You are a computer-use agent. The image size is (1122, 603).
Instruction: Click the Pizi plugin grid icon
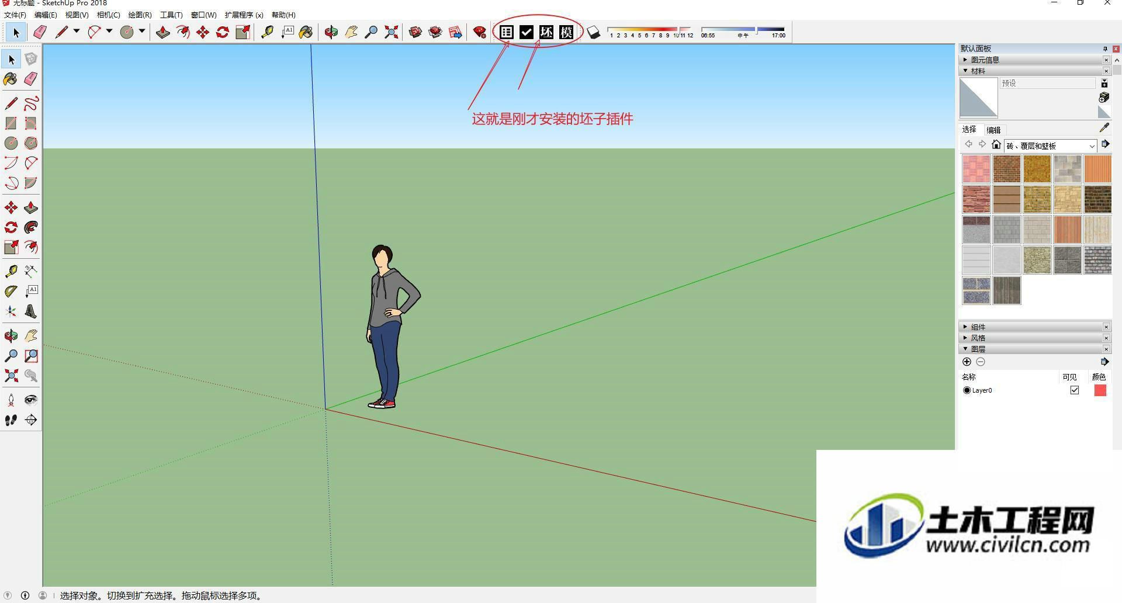coord(507,32)
